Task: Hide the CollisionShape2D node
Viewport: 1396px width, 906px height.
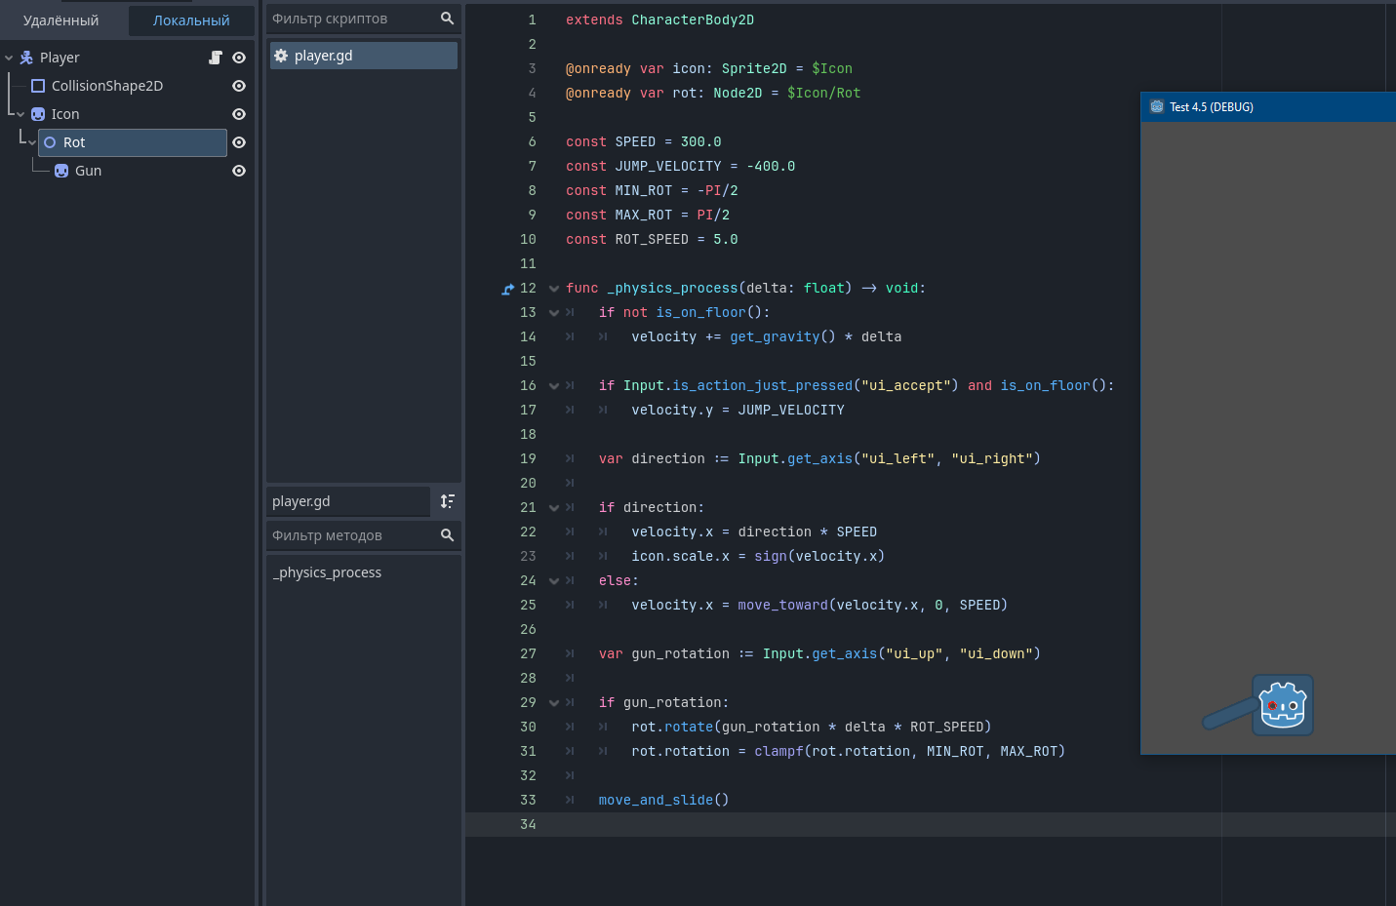Action: [239, 86]
